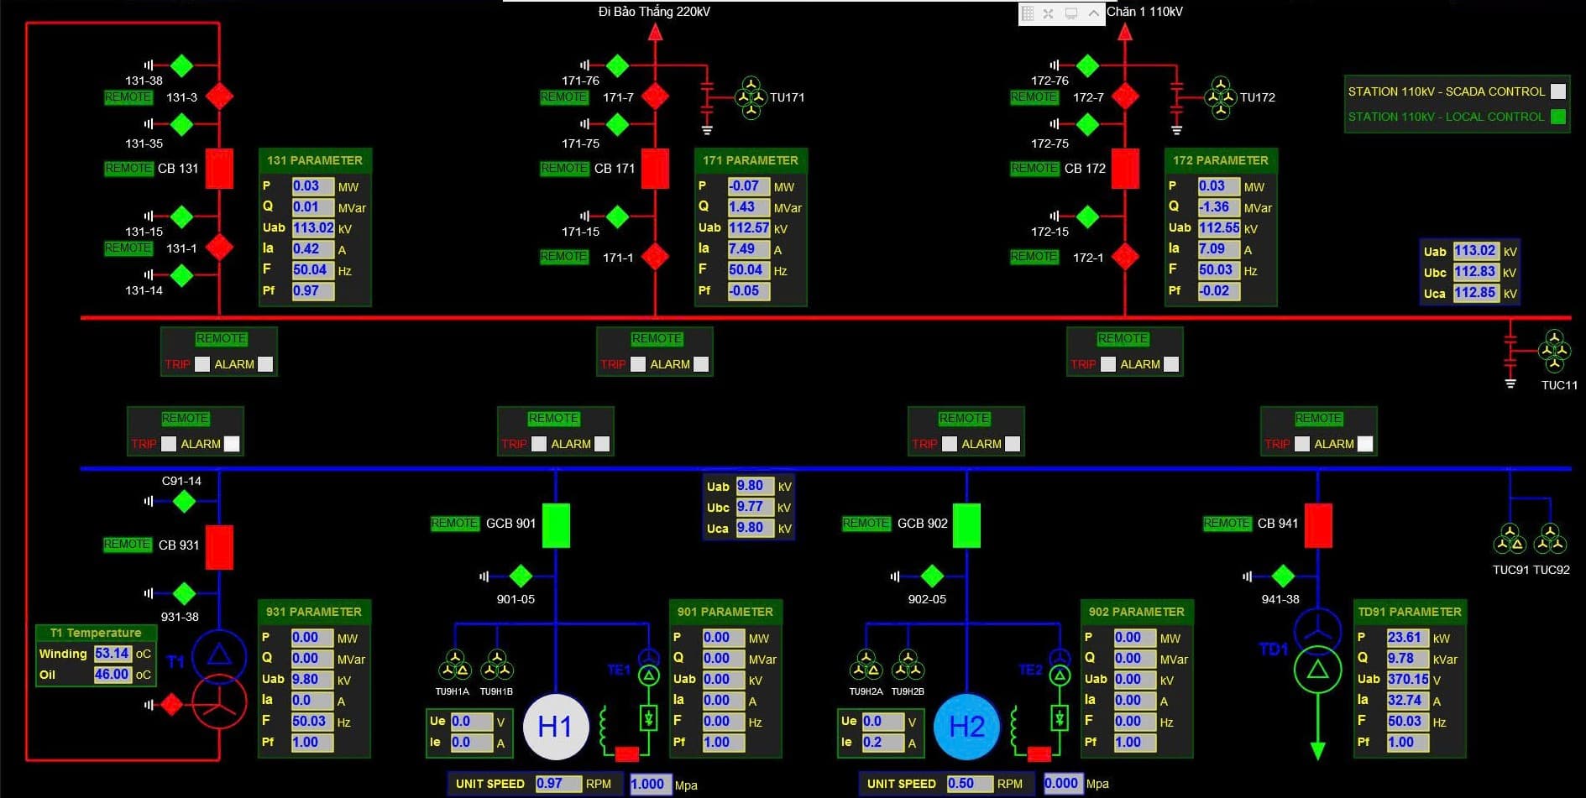Click the H1 UNIT SPEED value 0.97
The height and width of the screenshot is (798, 1586).
558,784
